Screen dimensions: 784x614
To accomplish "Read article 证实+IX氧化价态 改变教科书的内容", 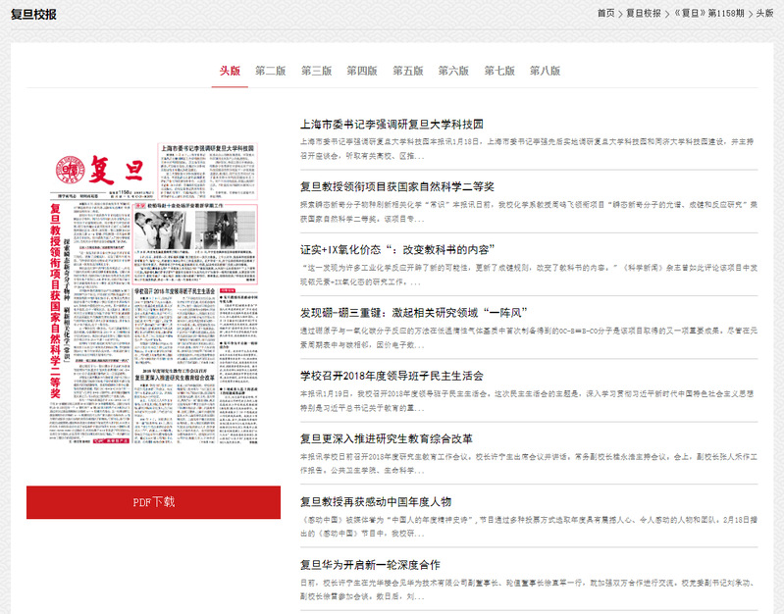I will pyautogui.click(x=396, y=249).
